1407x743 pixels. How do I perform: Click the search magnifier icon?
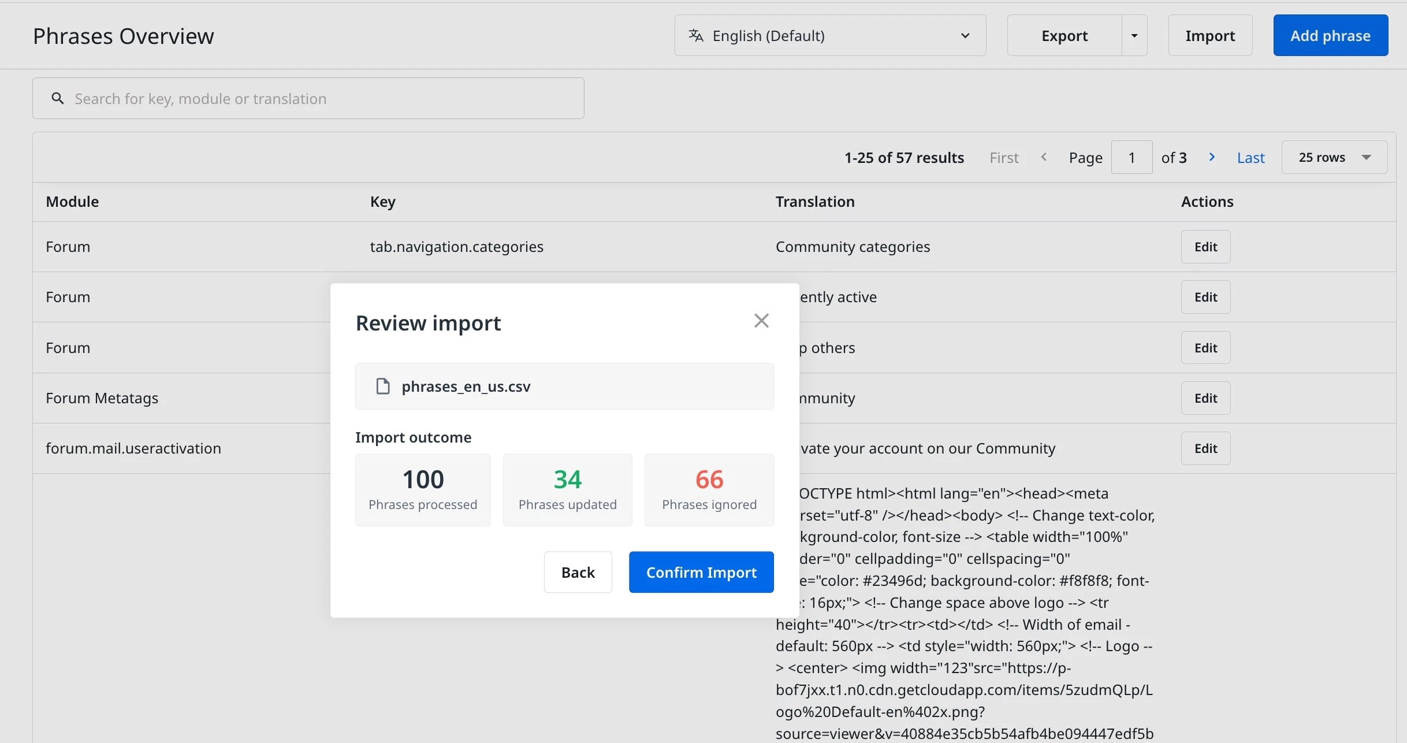(57, 98)
